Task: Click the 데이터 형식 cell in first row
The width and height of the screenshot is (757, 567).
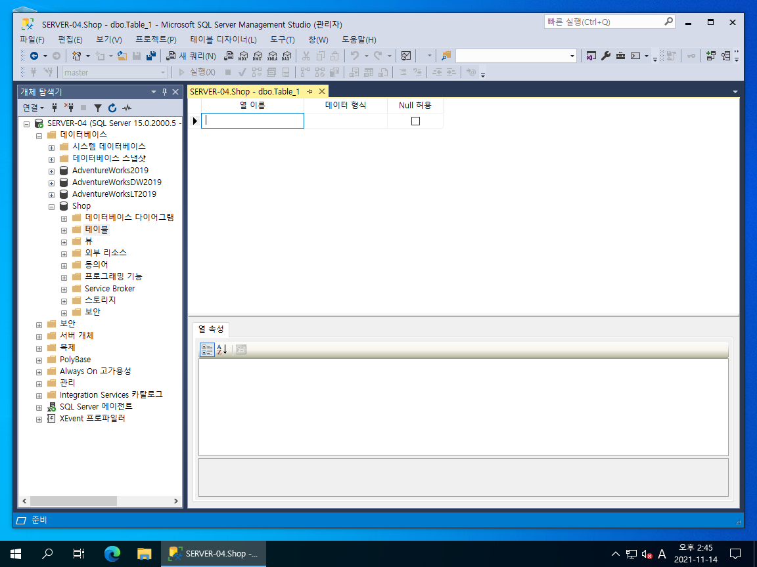Action: (346, 121)
